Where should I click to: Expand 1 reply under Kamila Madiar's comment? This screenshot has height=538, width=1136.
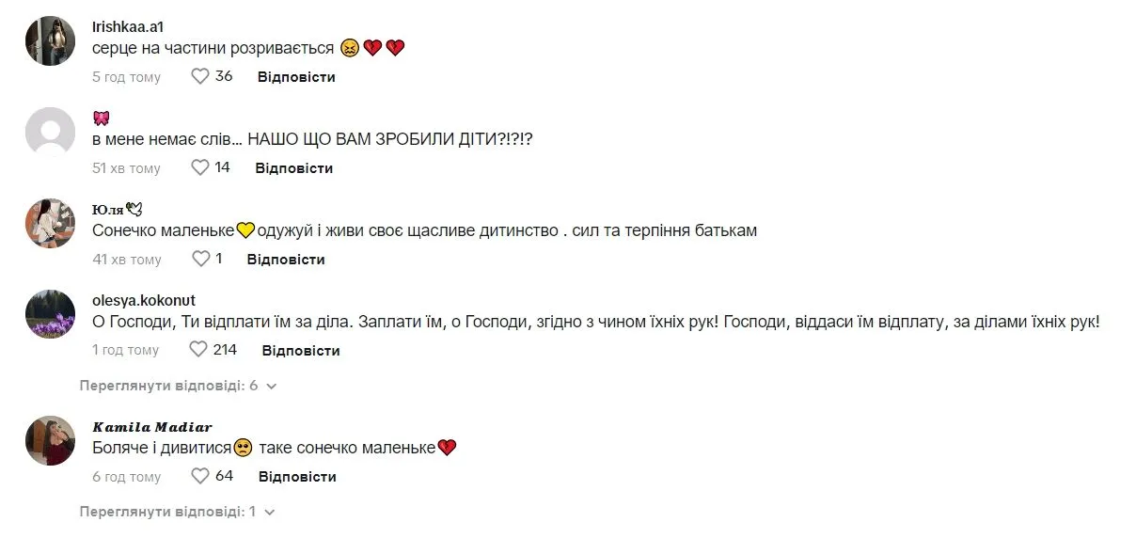tap(177, 512)
